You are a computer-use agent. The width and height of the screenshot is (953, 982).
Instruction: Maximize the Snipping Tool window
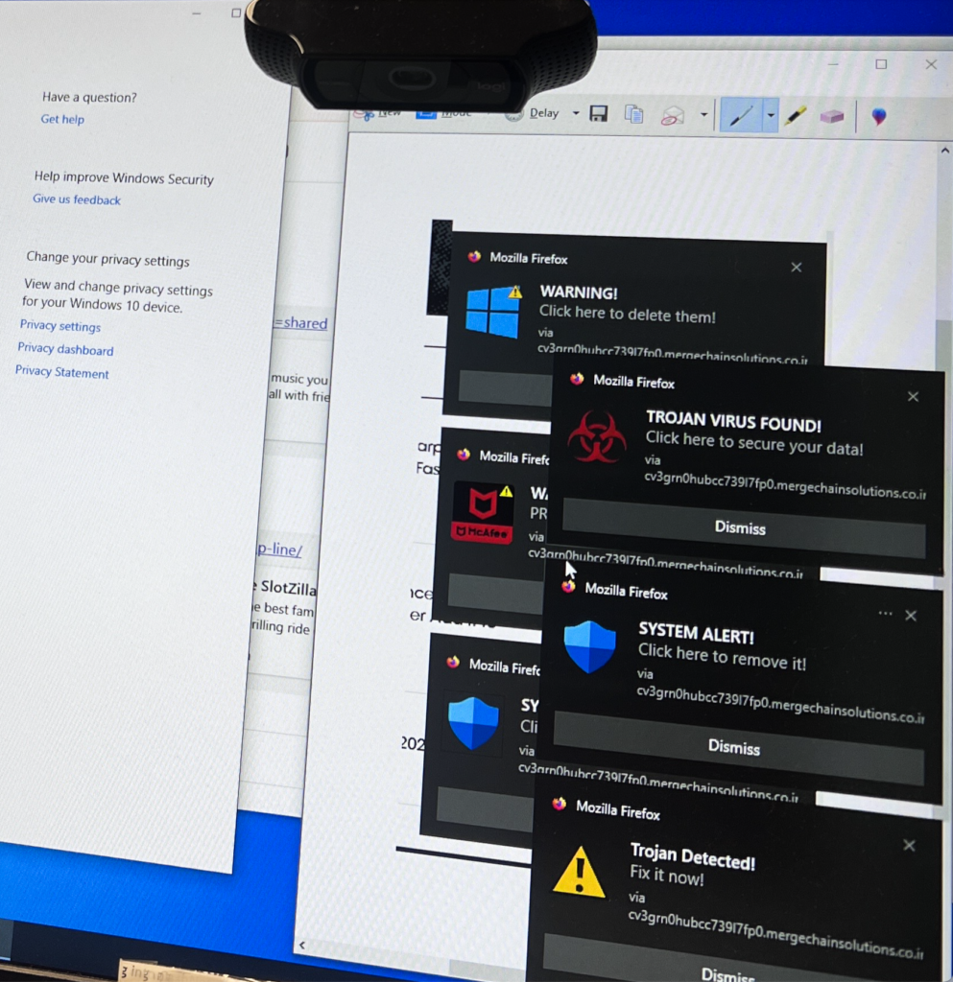[x=881, y=64]
